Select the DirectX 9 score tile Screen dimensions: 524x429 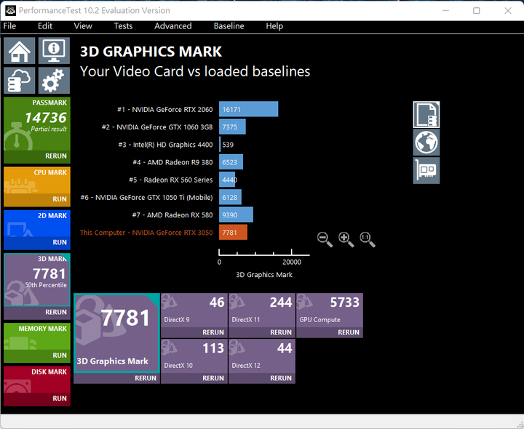(x=194, y=310)
